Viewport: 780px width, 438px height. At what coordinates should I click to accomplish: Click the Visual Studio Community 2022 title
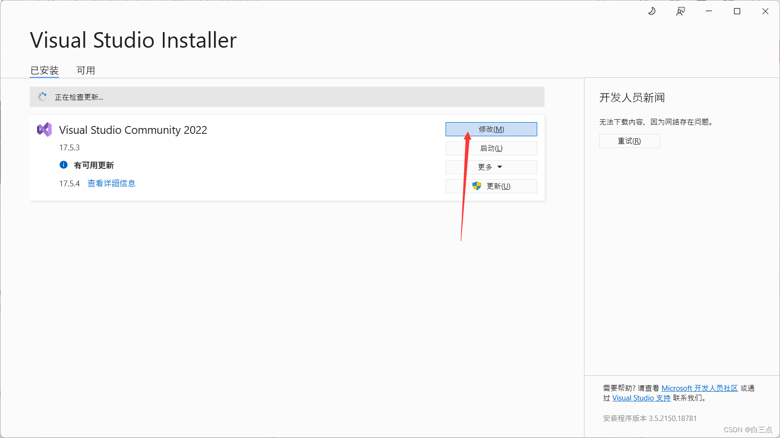pyautogui.click(x=133, y=130)
